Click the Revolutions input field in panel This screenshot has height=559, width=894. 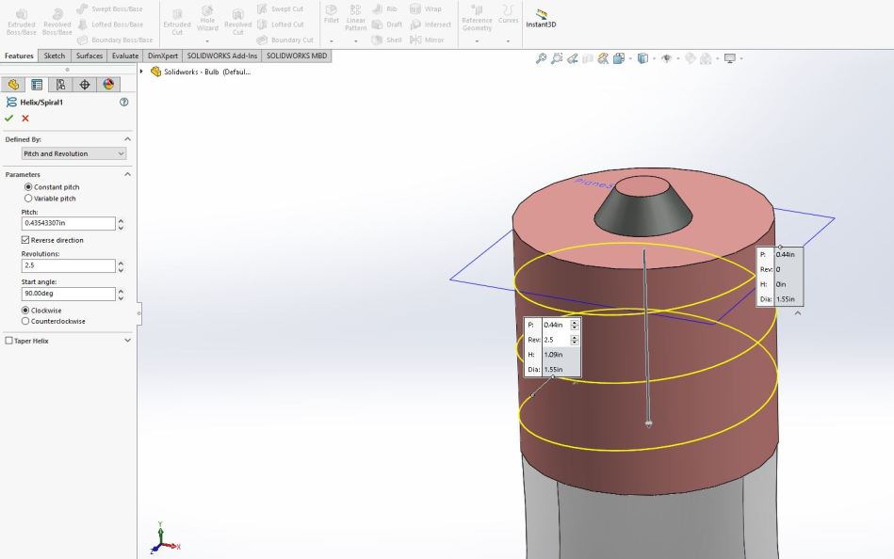click(x=68, y=266)
